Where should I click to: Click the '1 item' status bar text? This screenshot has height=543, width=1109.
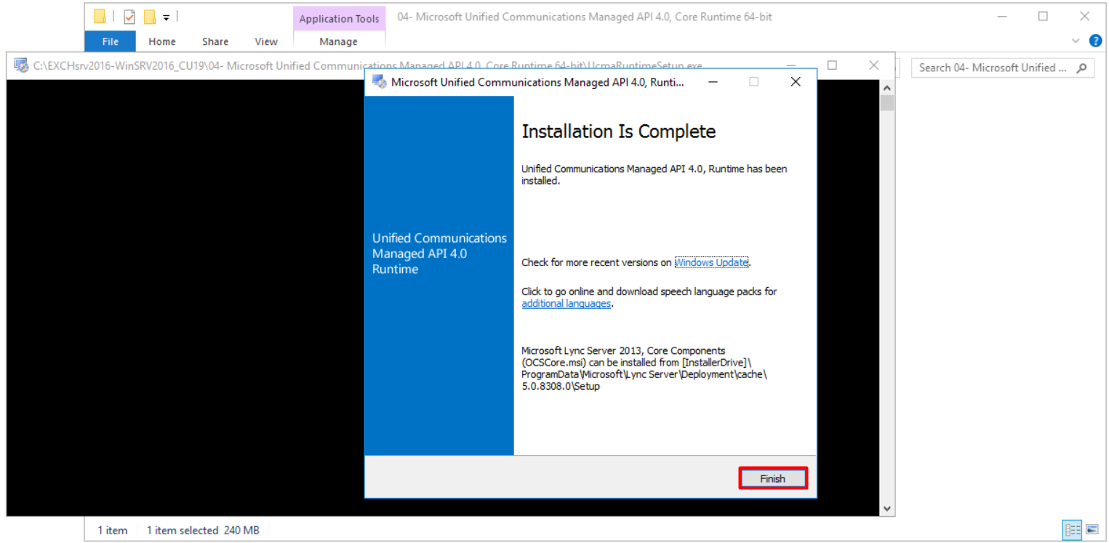(113, 531)
